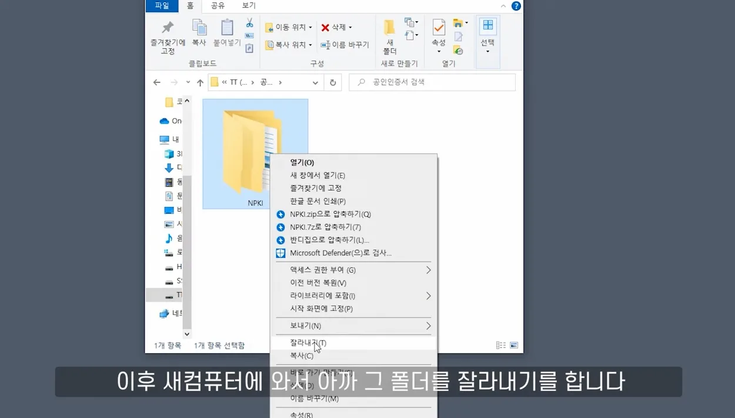
Task: Open the 파일 tab in Explorer ribbon
Action: click(x=162, y=6)
